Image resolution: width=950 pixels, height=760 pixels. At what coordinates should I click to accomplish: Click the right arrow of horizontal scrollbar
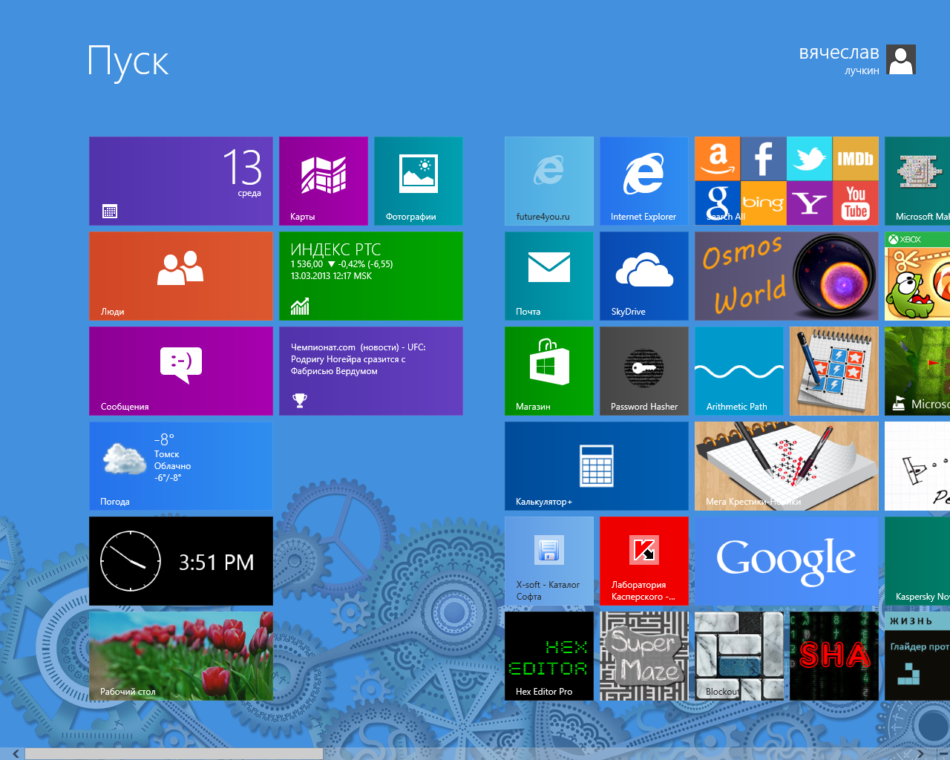(x=920, y=754)
